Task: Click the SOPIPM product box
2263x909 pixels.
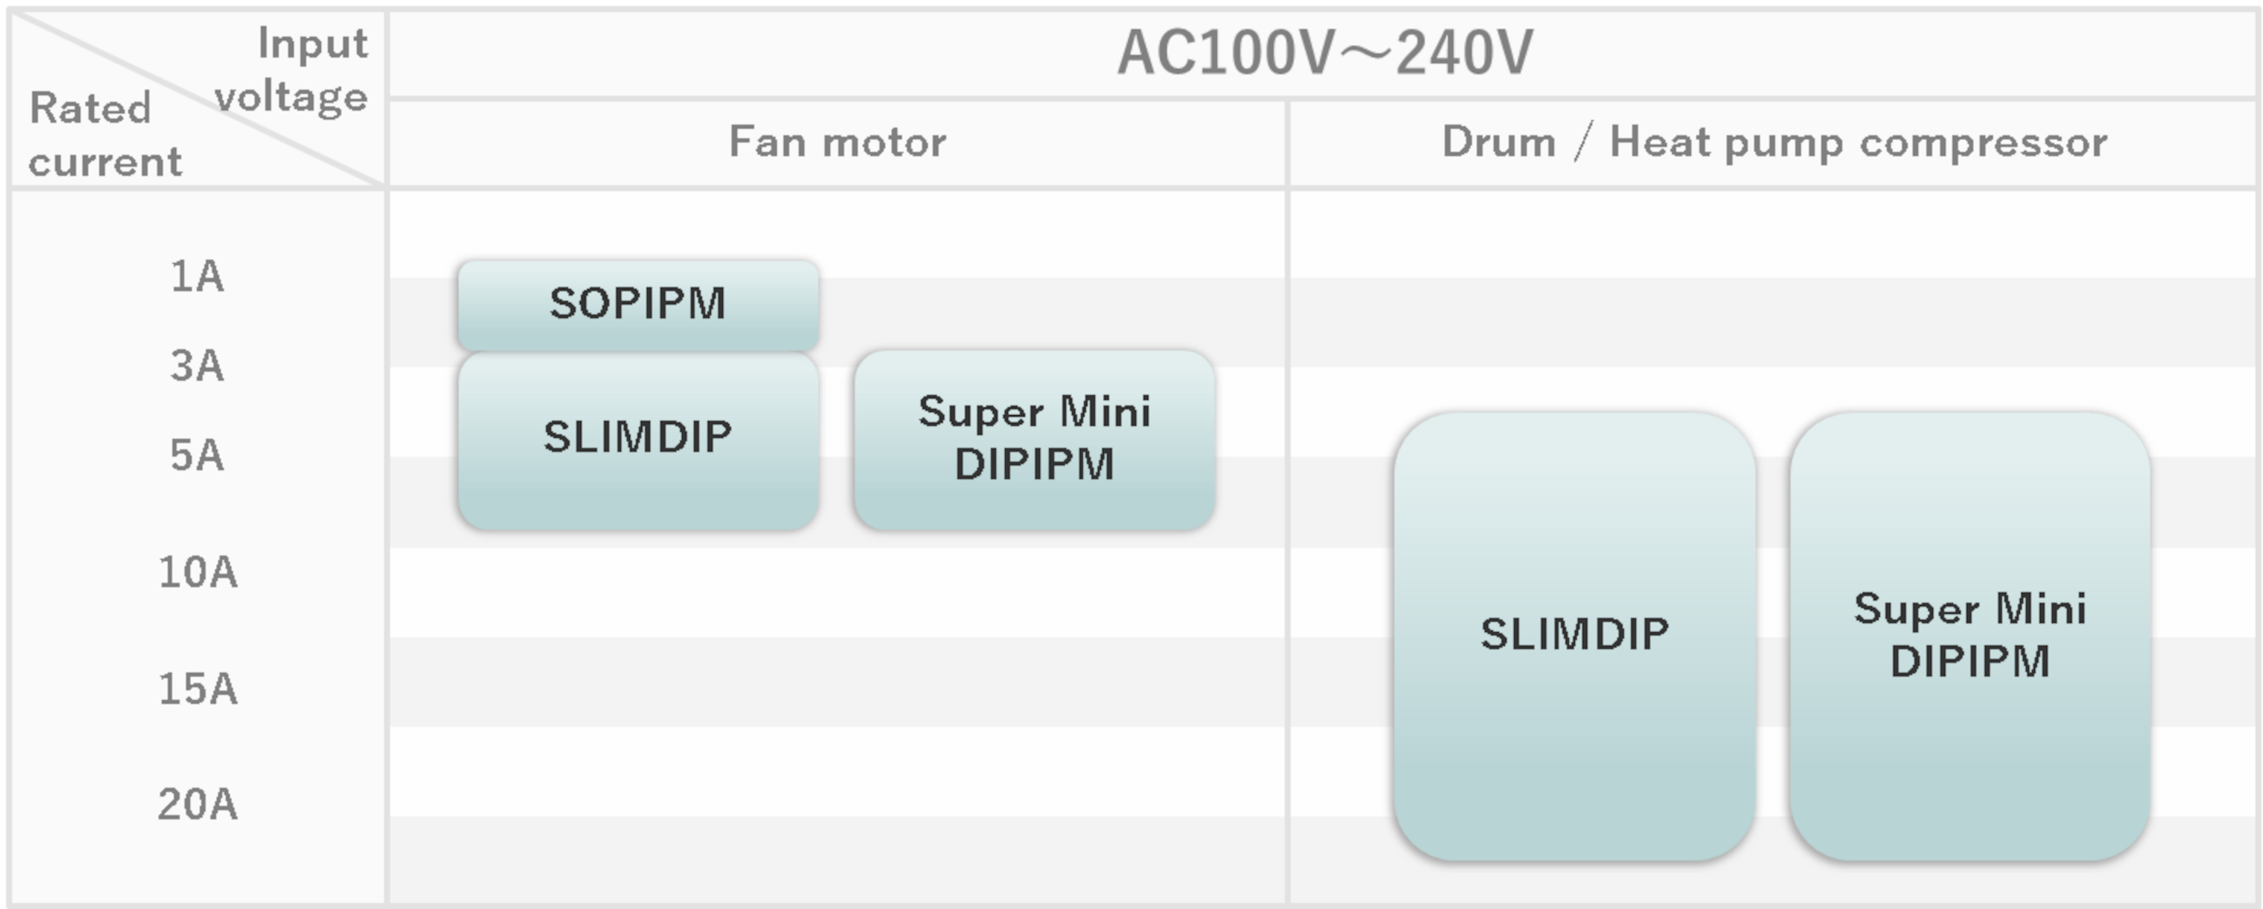Action: click(x=638, y=305)
